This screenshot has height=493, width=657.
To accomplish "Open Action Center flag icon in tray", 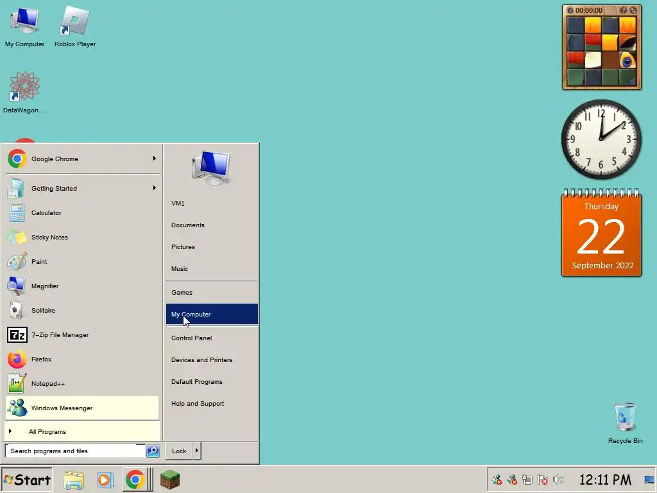I will 543,480.
